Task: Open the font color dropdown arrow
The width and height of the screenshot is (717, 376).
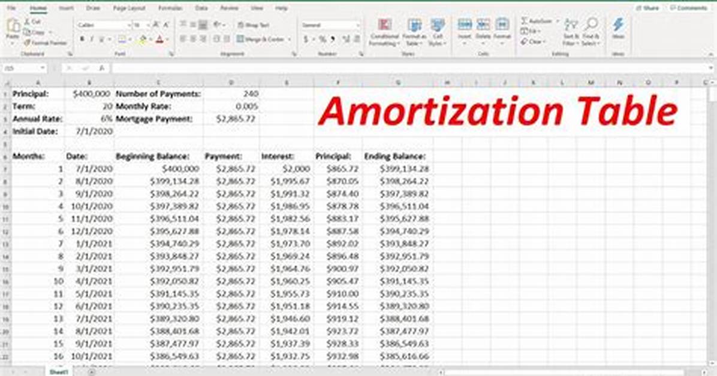Action: (x=167, y=40)
